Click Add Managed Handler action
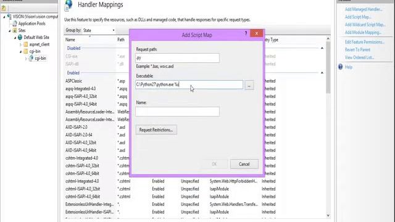395x222 pixels. pyautogui.click(x=364, y=9)
